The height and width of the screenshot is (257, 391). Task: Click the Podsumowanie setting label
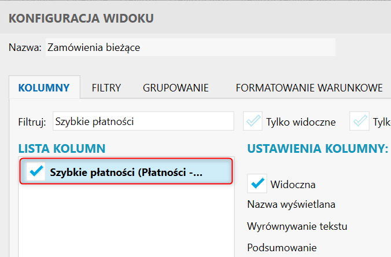tap(282, 247)
